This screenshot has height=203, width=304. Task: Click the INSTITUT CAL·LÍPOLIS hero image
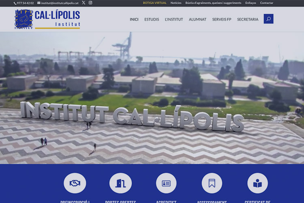(x=152, y=98)
